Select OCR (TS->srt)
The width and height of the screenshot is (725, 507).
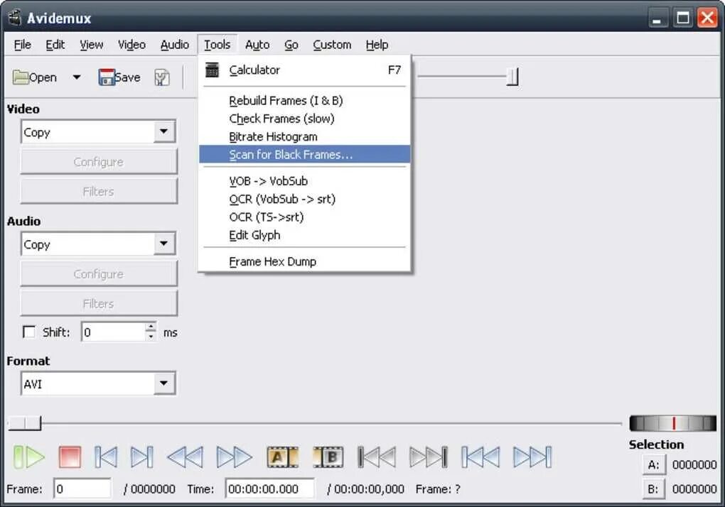click(305, 217)
